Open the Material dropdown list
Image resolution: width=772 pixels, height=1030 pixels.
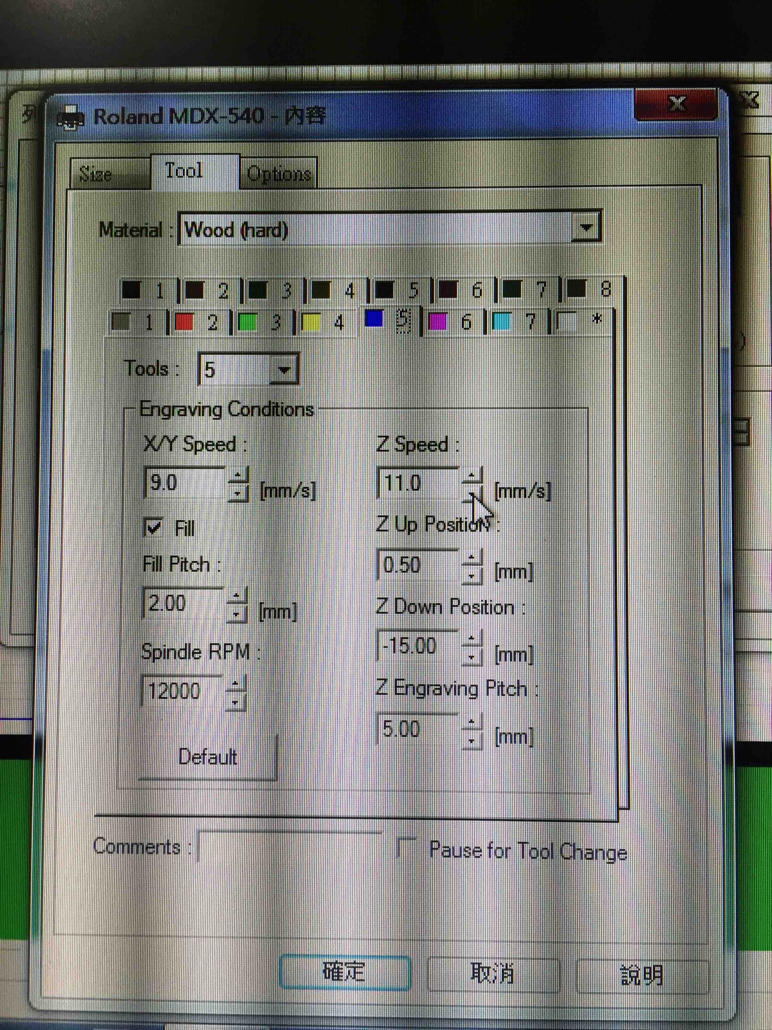pos(586,227)
